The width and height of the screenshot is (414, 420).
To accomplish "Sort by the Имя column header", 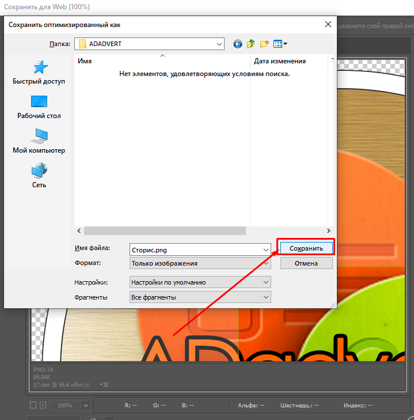I will pyautogui.click(x=162, y=61).
